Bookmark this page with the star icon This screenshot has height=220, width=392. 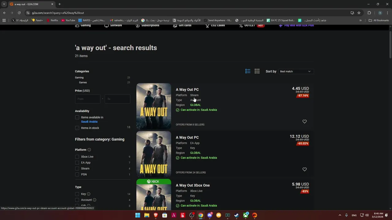[x=359, y=13]
